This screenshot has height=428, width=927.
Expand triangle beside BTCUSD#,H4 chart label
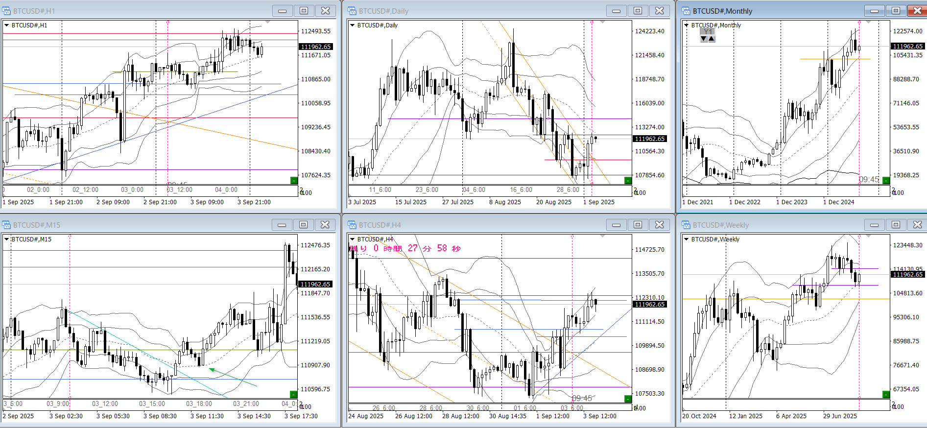point(352,239)
